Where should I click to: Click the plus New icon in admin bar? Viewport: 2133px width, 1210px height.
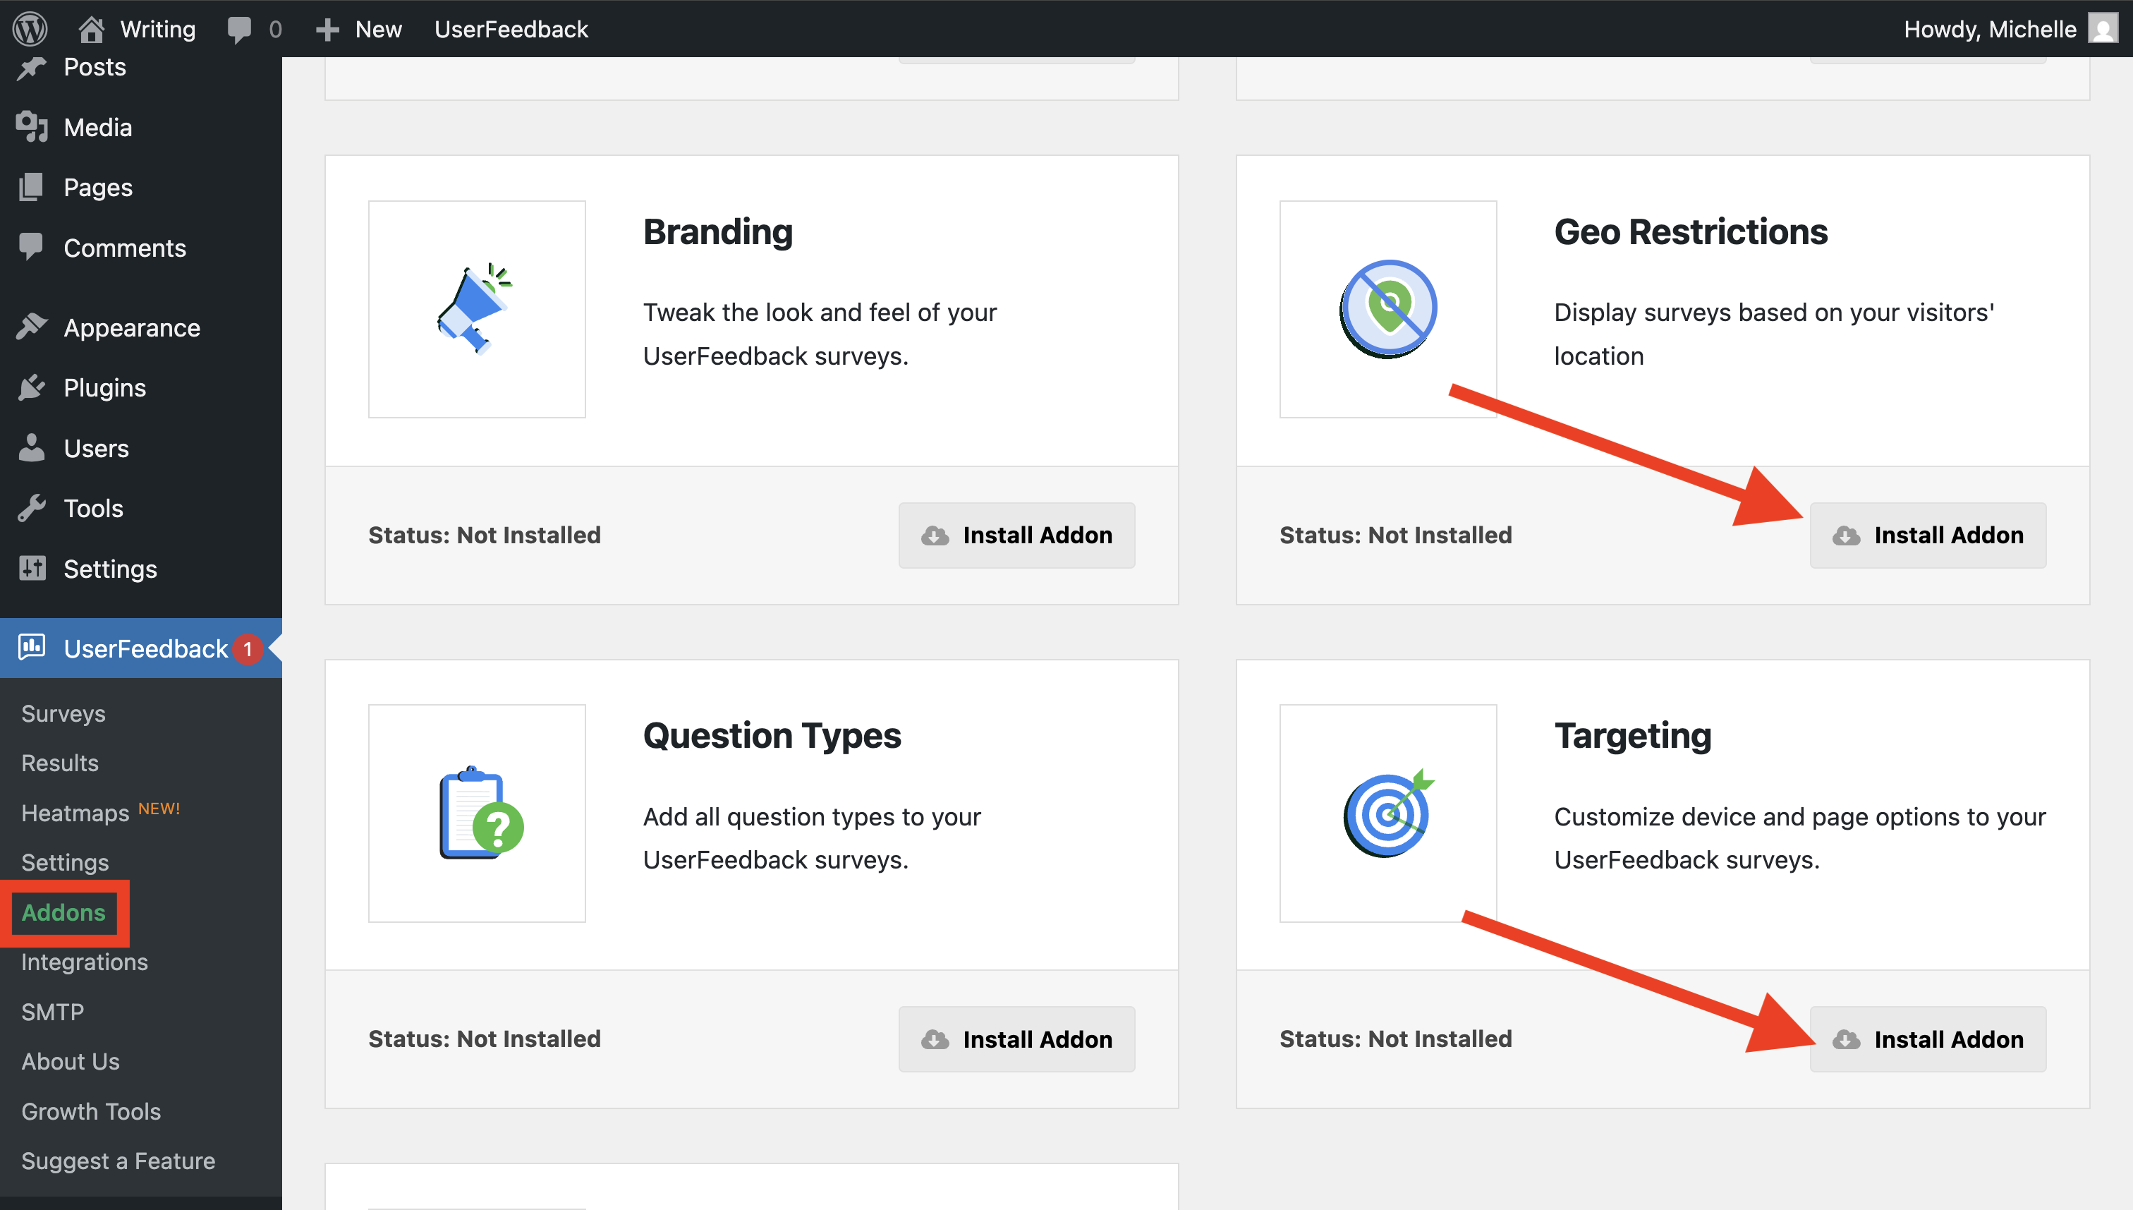click(x=327, y=30)
